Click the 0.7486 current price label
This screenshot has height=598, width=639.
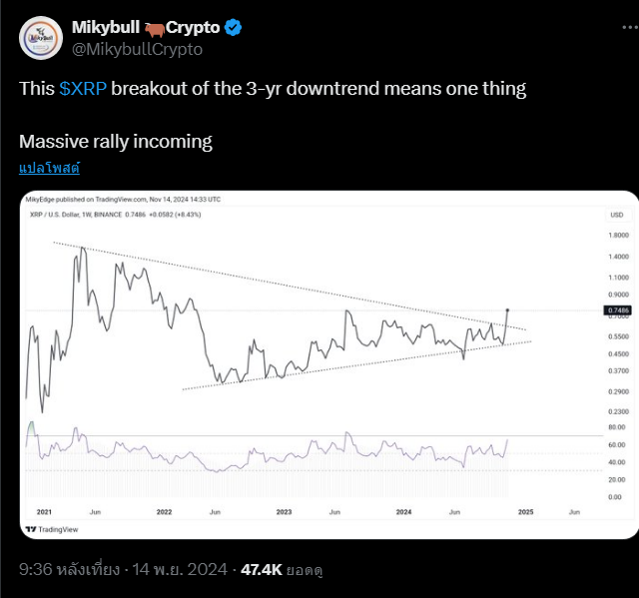click(617, 310)
